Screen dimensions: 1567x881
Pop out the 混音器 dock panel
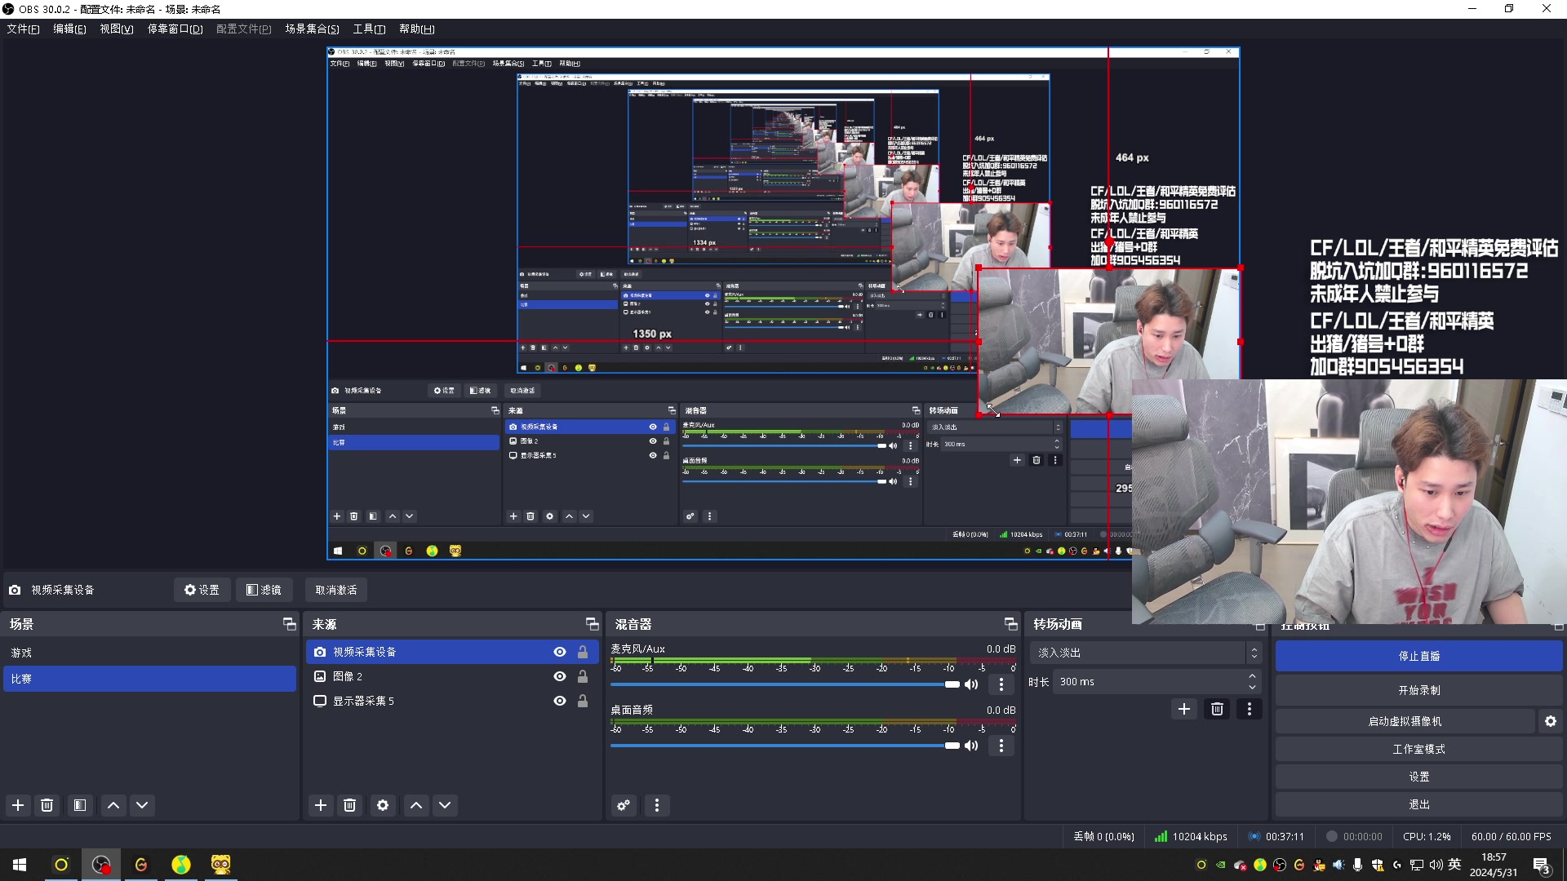1010,624
